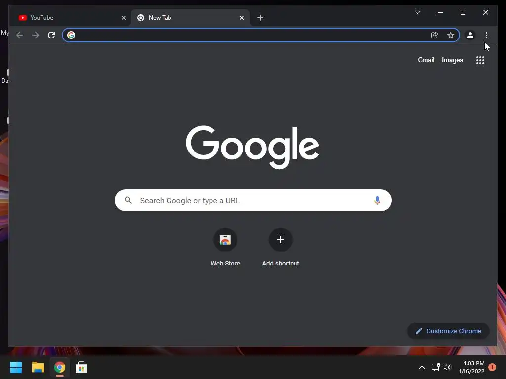Image resolution: width=506 pixels, height=379 pixels.
Task: Open the Web Store shortcut
Action: 225,248
